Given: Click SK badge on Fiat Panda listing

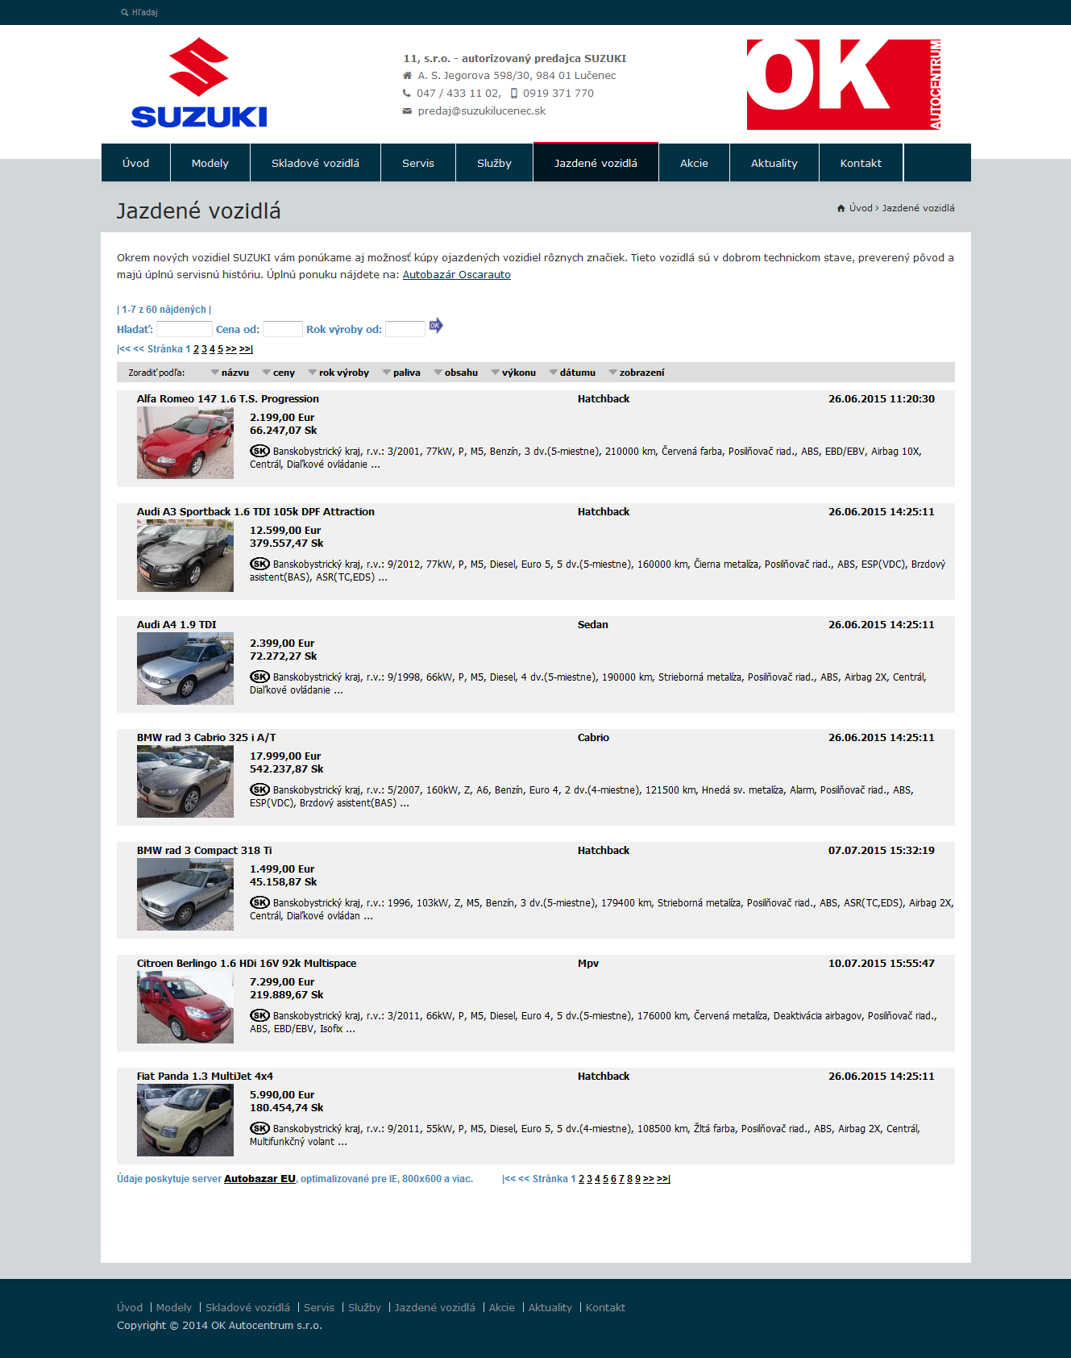Looking at the screenshot, I should tap(259, 1128).
